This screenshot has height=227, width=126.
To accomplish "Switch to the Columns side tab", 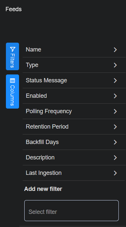I will (12, 92).
